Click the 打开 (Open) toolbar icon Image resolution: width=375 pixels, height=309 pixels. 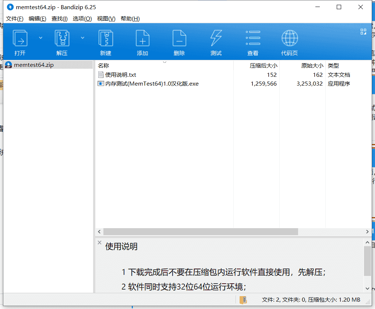point(20,38)
